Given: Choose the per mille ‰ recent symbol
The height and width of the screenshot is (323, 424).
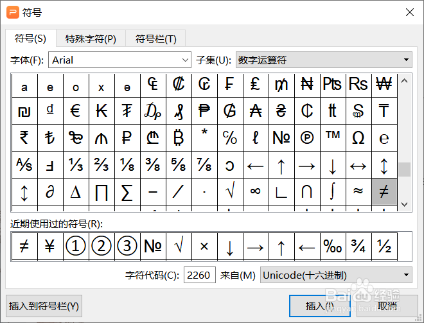Looking at the screenshot, I should point(333,247).
